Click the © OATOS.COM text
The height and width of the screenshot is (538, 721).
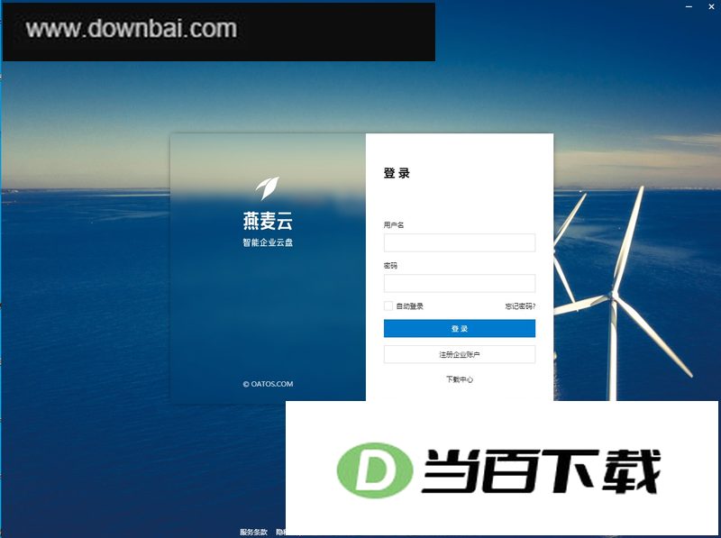pyautogui.click(x=268, y=384)
